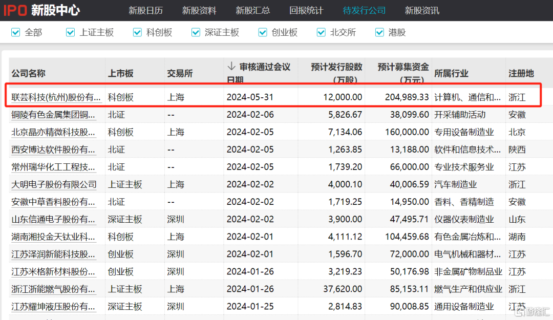553x320 pixels.
Task: Click the funds value 13,188.00
Action: coord(410,150)
